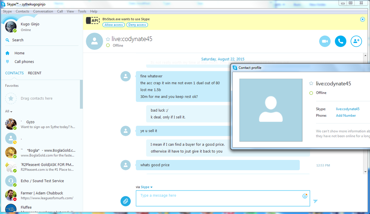Open the Help menu
The image size is (370, 214).
pos(94,11)
